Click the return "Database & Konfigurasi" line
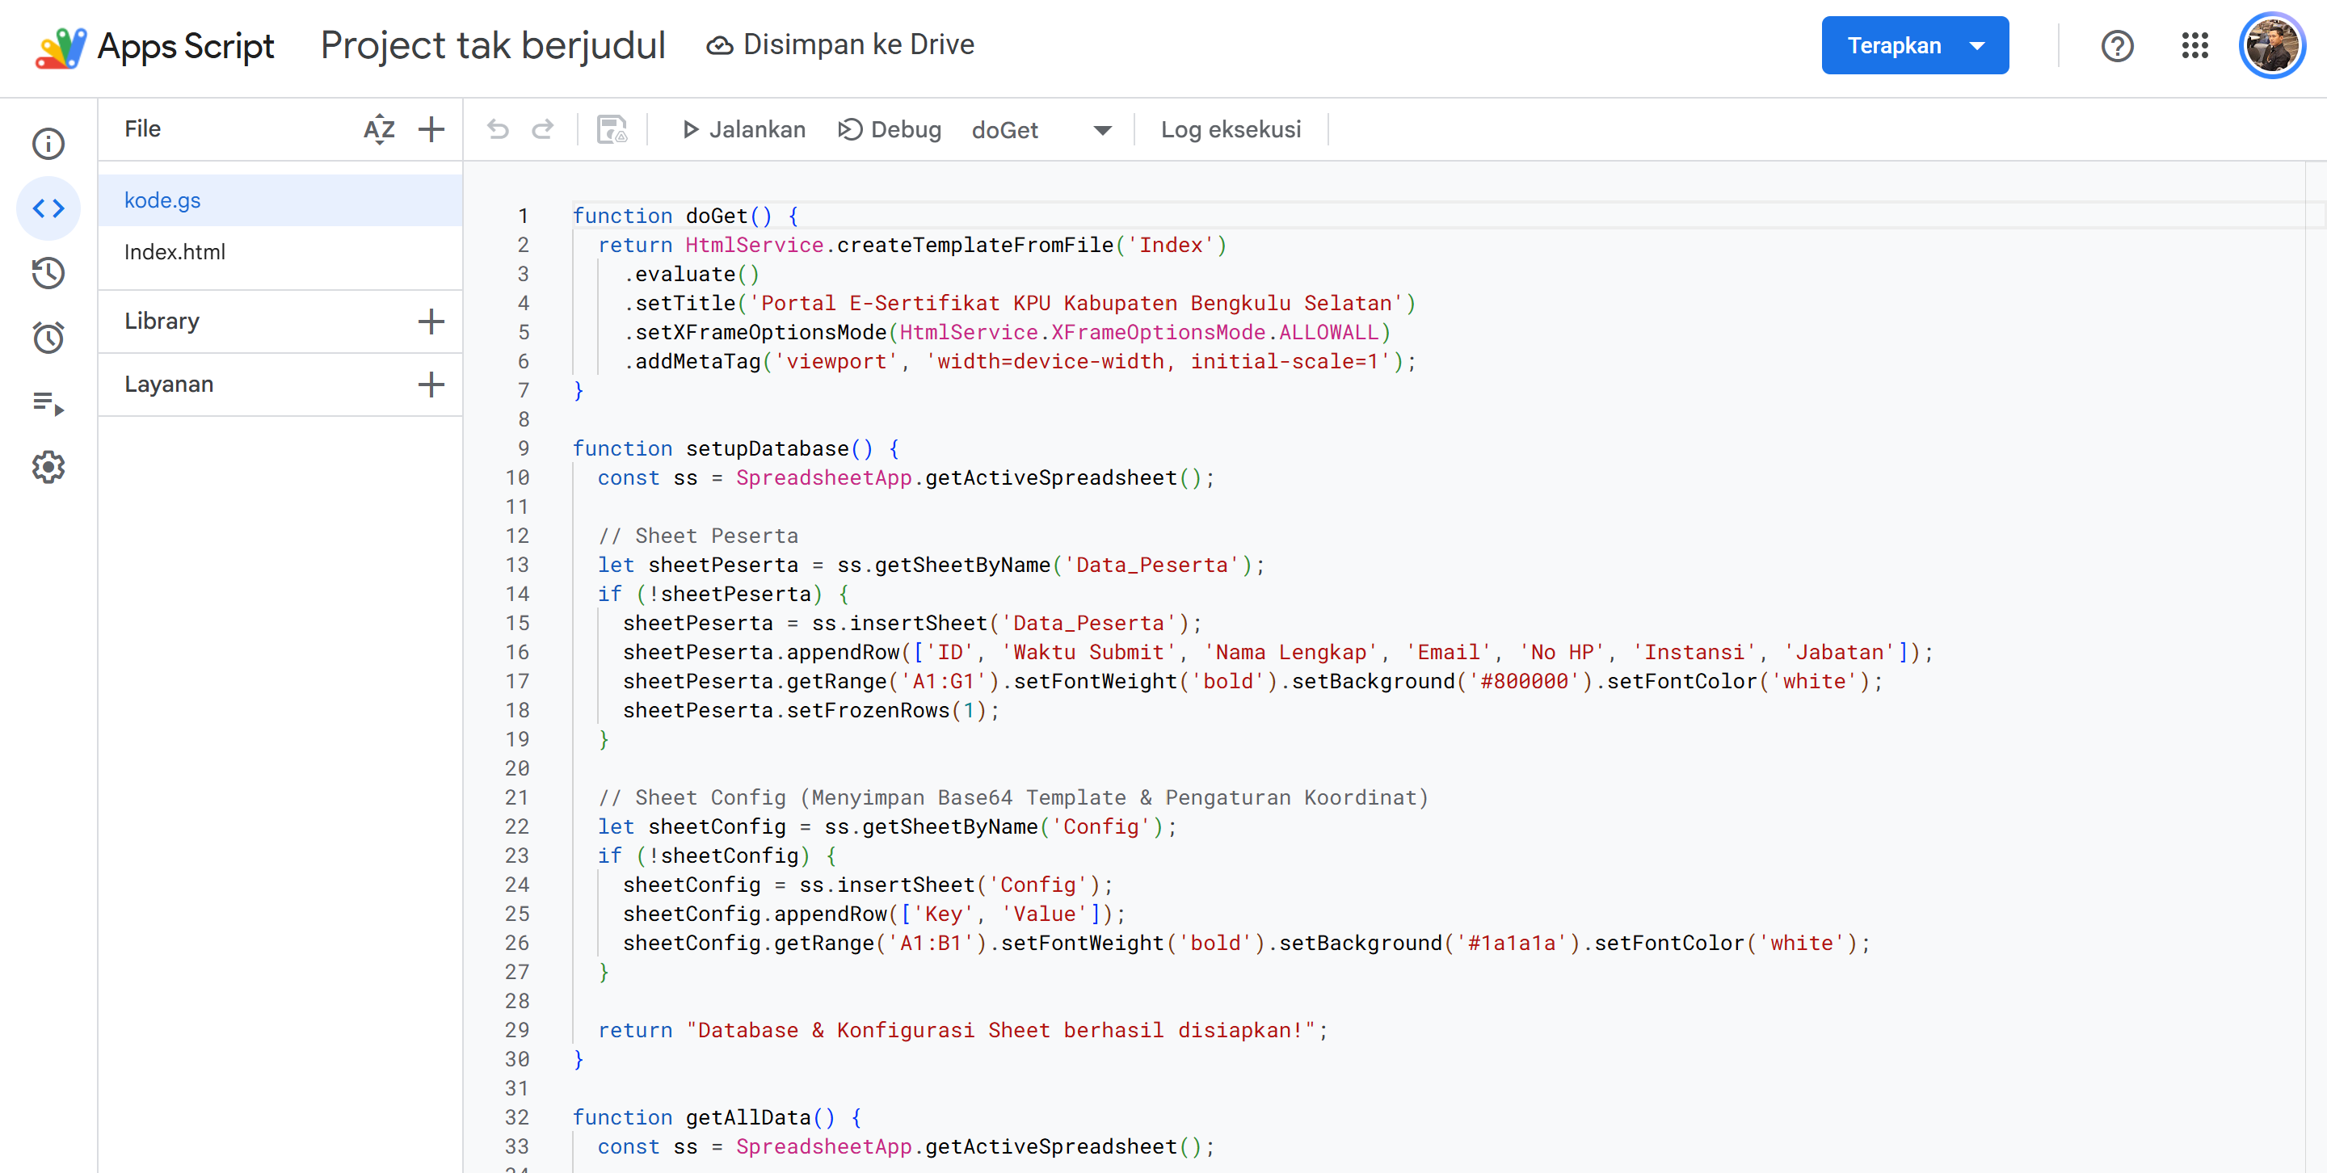This screenshot has width=2327, height=1173. [963, 1030]
